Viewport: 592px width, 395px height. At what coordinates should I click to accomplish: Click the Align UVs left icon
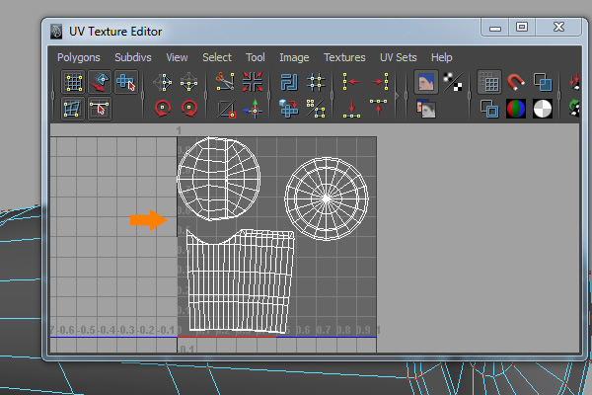(351, 83)
